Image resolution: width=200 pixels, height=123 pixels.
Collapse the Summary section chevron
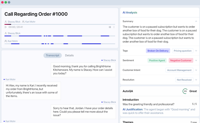[196, 21]
